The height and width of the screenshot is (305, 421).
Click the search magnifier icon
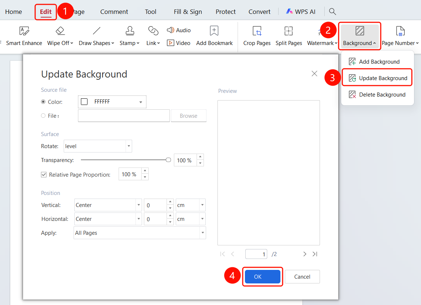pos(332,12)
